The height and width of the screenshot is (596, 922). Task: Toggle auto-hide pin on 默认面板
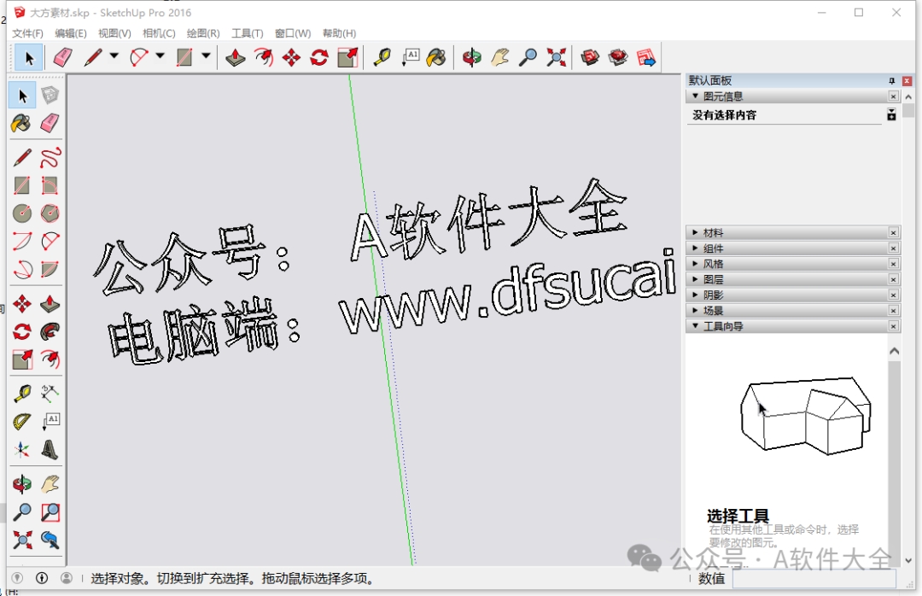891,80
